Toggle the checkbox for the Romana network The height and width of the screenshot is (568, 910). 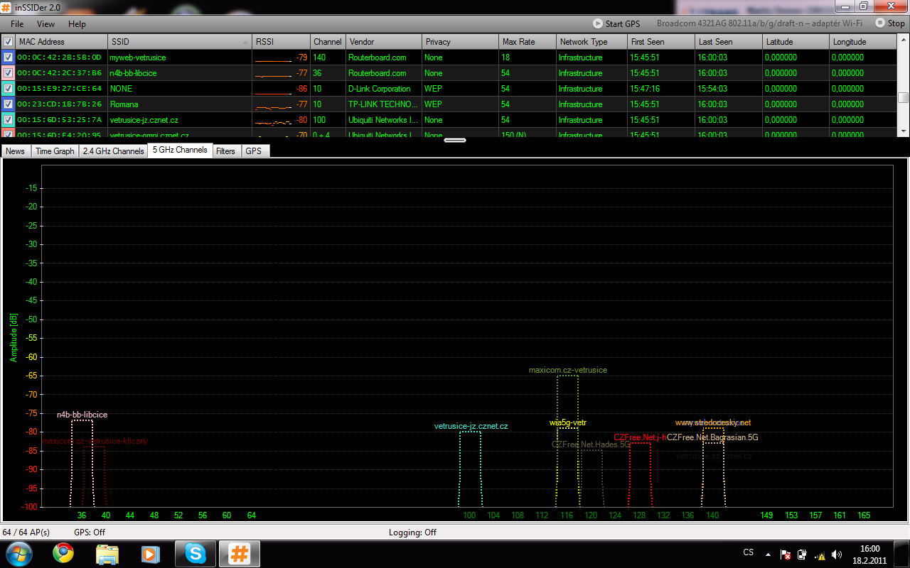(8, 104)
